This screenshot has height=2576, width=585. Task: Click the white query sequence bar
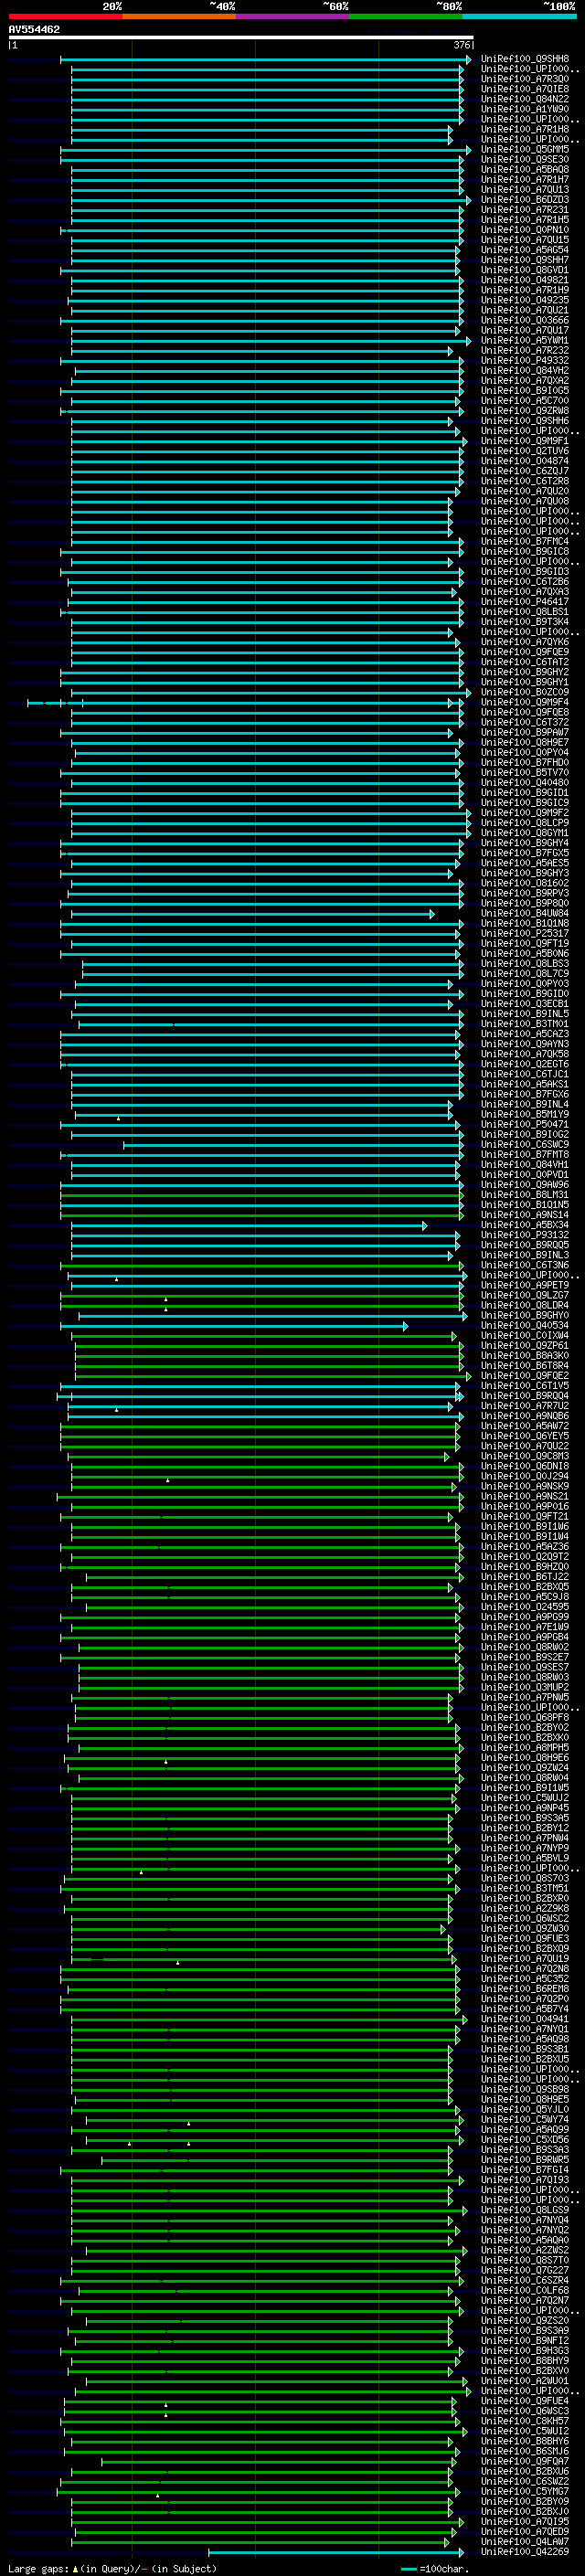pyautogui.click(x=241, y=38)
